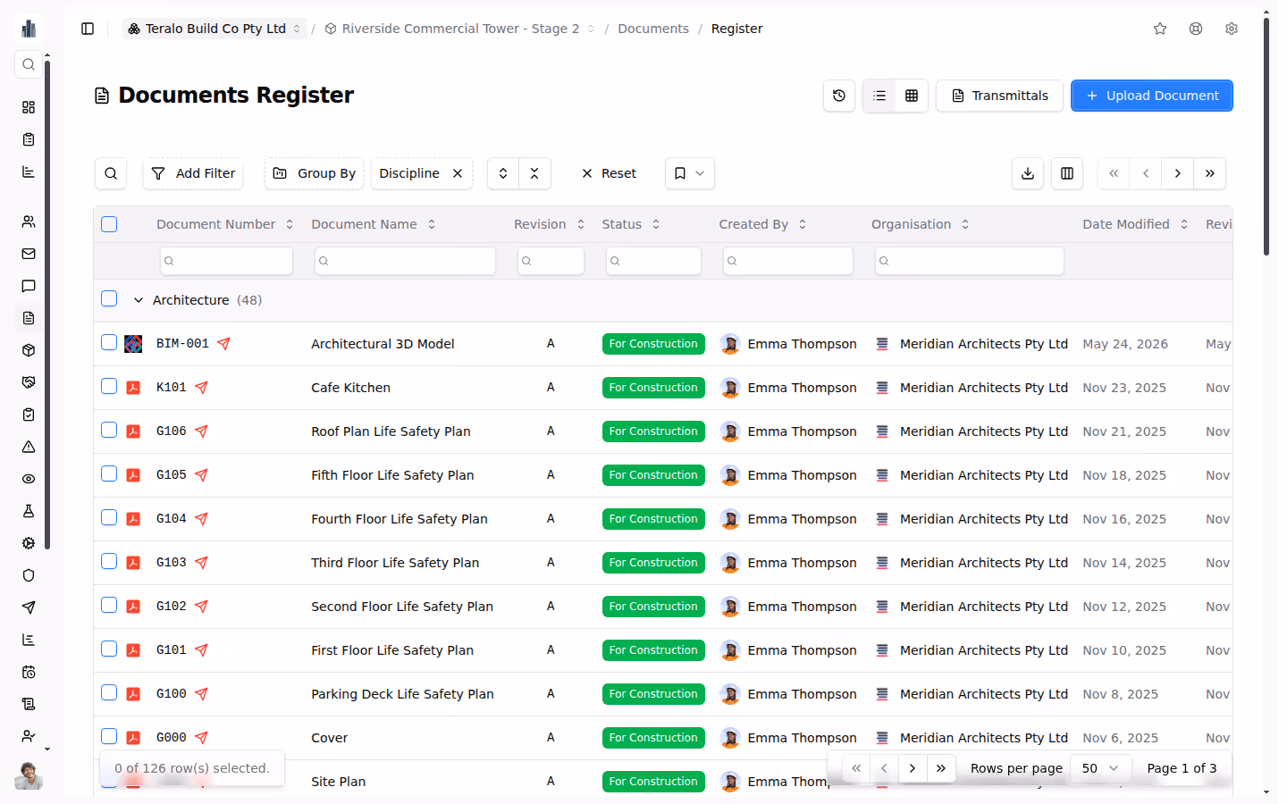Image resolution: width=1287 pixels, height=804 pixels.
Task: Open the bookmark saved views dropdown
Action: [x=690, y=173]
